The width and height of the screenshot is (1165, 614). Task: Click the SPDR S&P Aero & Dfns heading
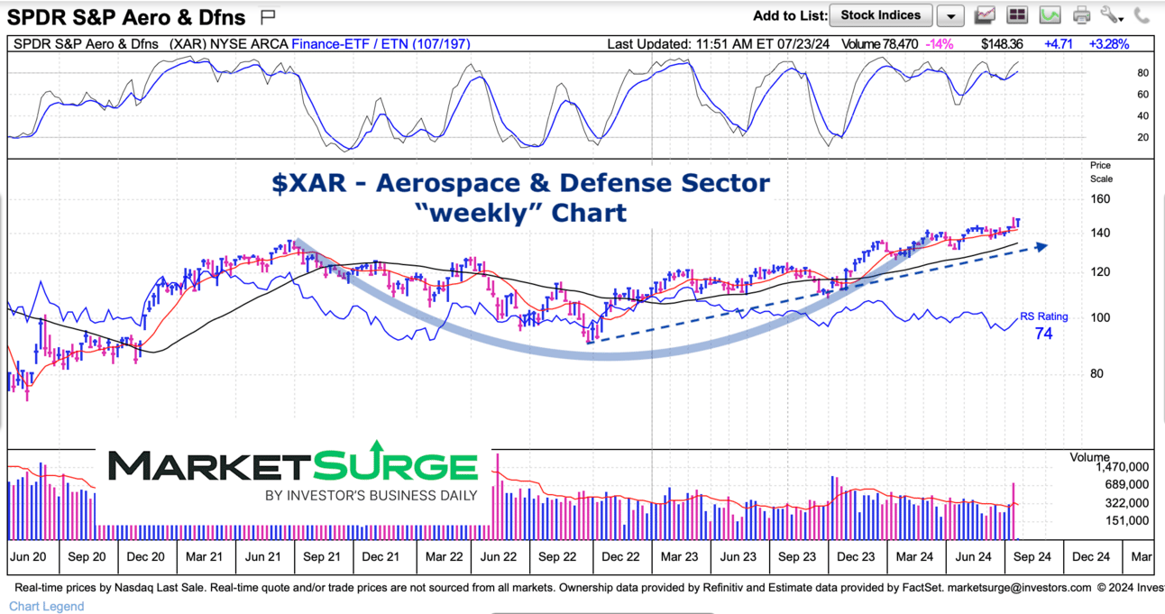pyautogui.click(x=126, y=16)
